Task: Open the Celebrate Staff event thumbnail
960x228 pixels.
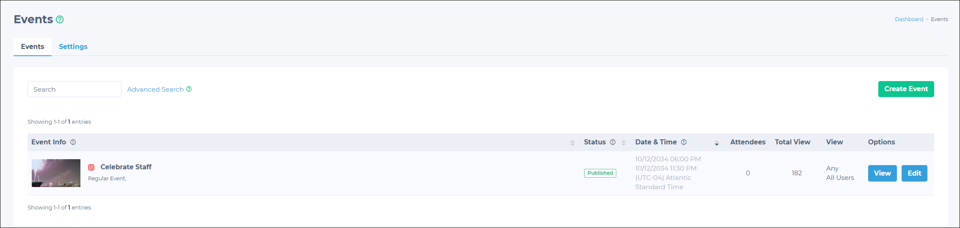Action: click(56, 173)
